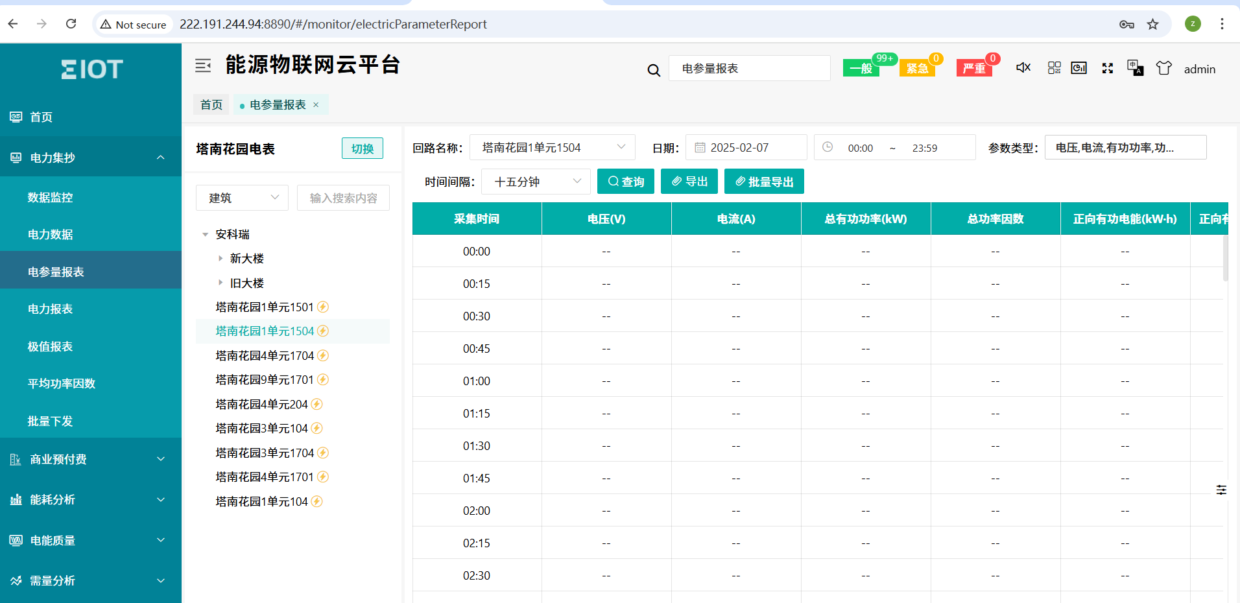Click the 切换 meter type switch button
Viewport: 1240px width, 603px height.
tap(362, 148)
